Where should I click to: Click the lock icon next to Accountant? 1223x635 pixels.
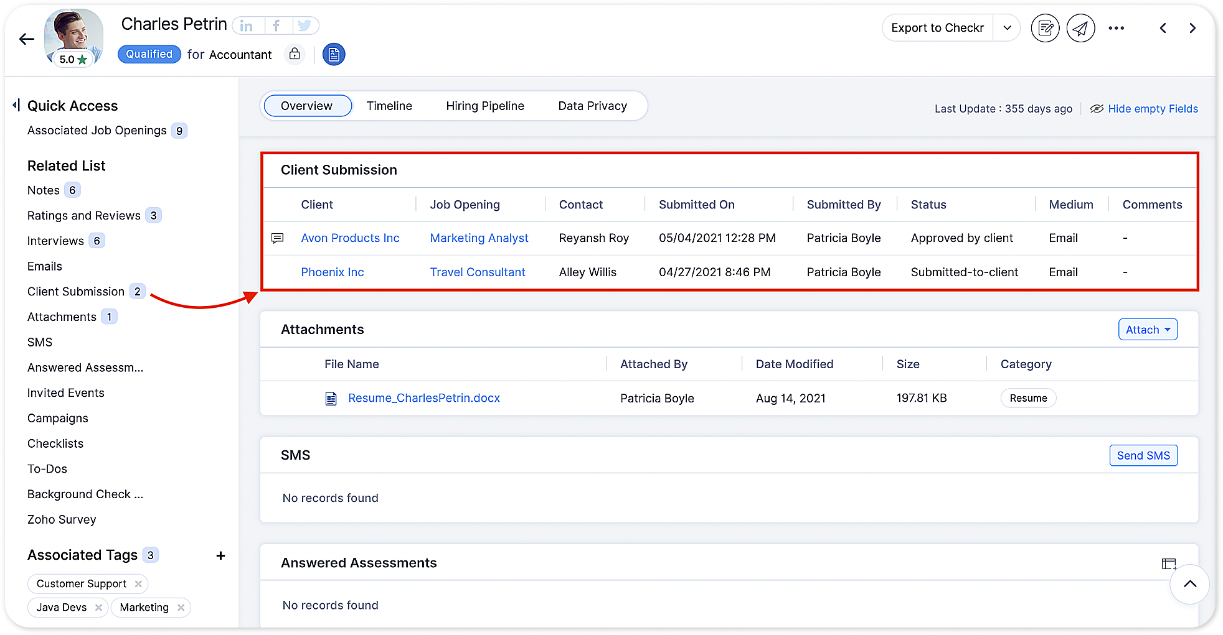(295, 54)
